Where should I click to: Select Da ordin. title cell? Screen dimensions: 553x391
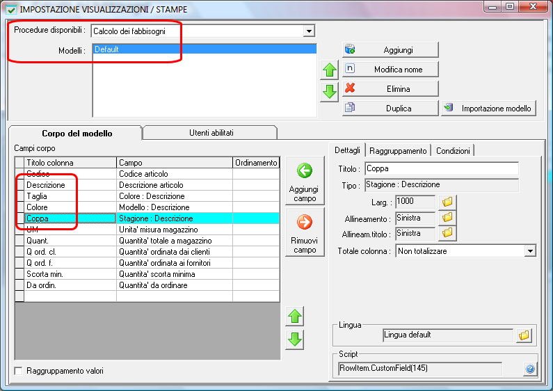click(x=70, y=285)
